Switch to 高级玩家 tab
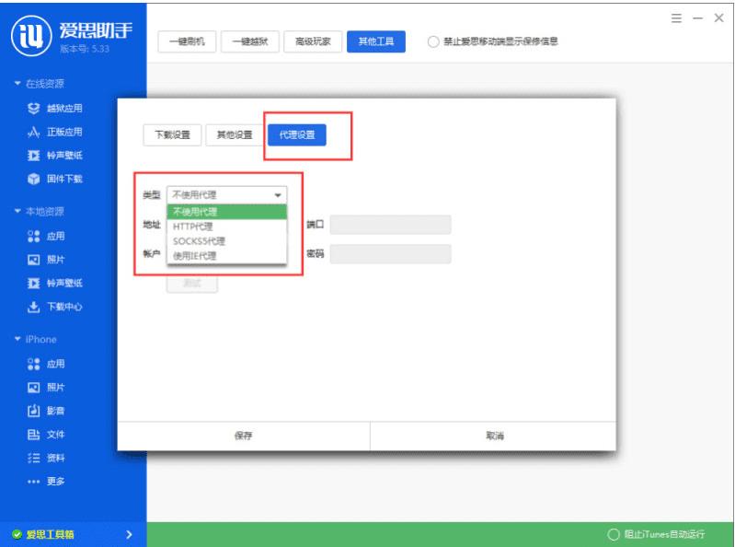The image size is (735, 547). (313, 41)
